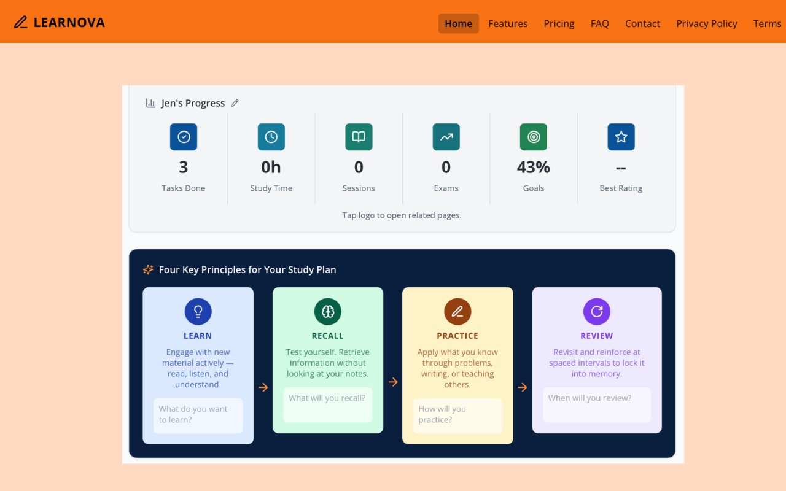
Task: Focus the 'What do you want to learn?' field
Action: (x=198, y=416)
